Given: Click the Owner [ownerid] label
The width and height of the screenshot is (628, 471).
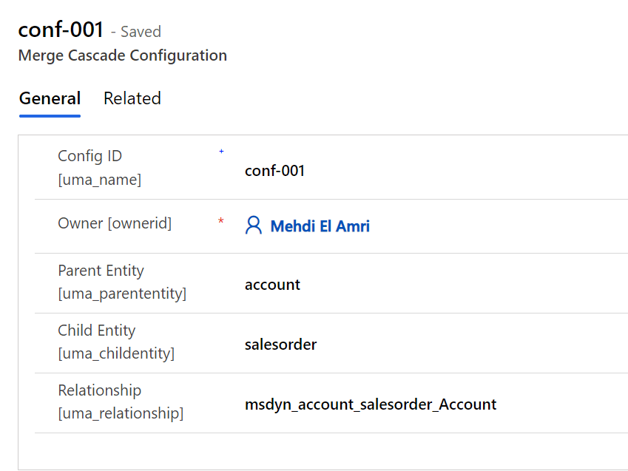Looking at the screenshot, I should (115, 223).
